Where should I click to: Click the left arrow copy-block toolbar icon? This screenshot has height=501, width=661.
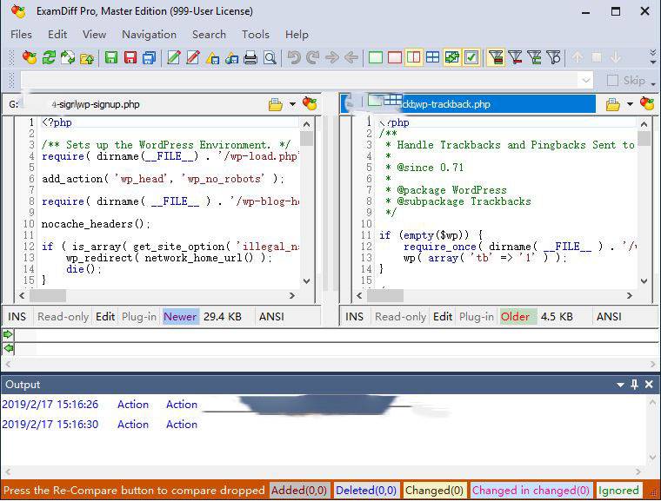click(351, 57)
